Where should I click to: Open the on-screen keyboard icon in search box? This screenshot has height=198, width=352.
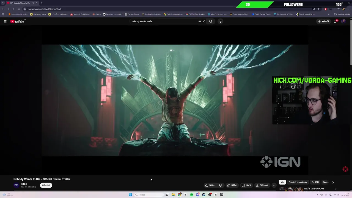pyautogui.click(x=200, y=21)
